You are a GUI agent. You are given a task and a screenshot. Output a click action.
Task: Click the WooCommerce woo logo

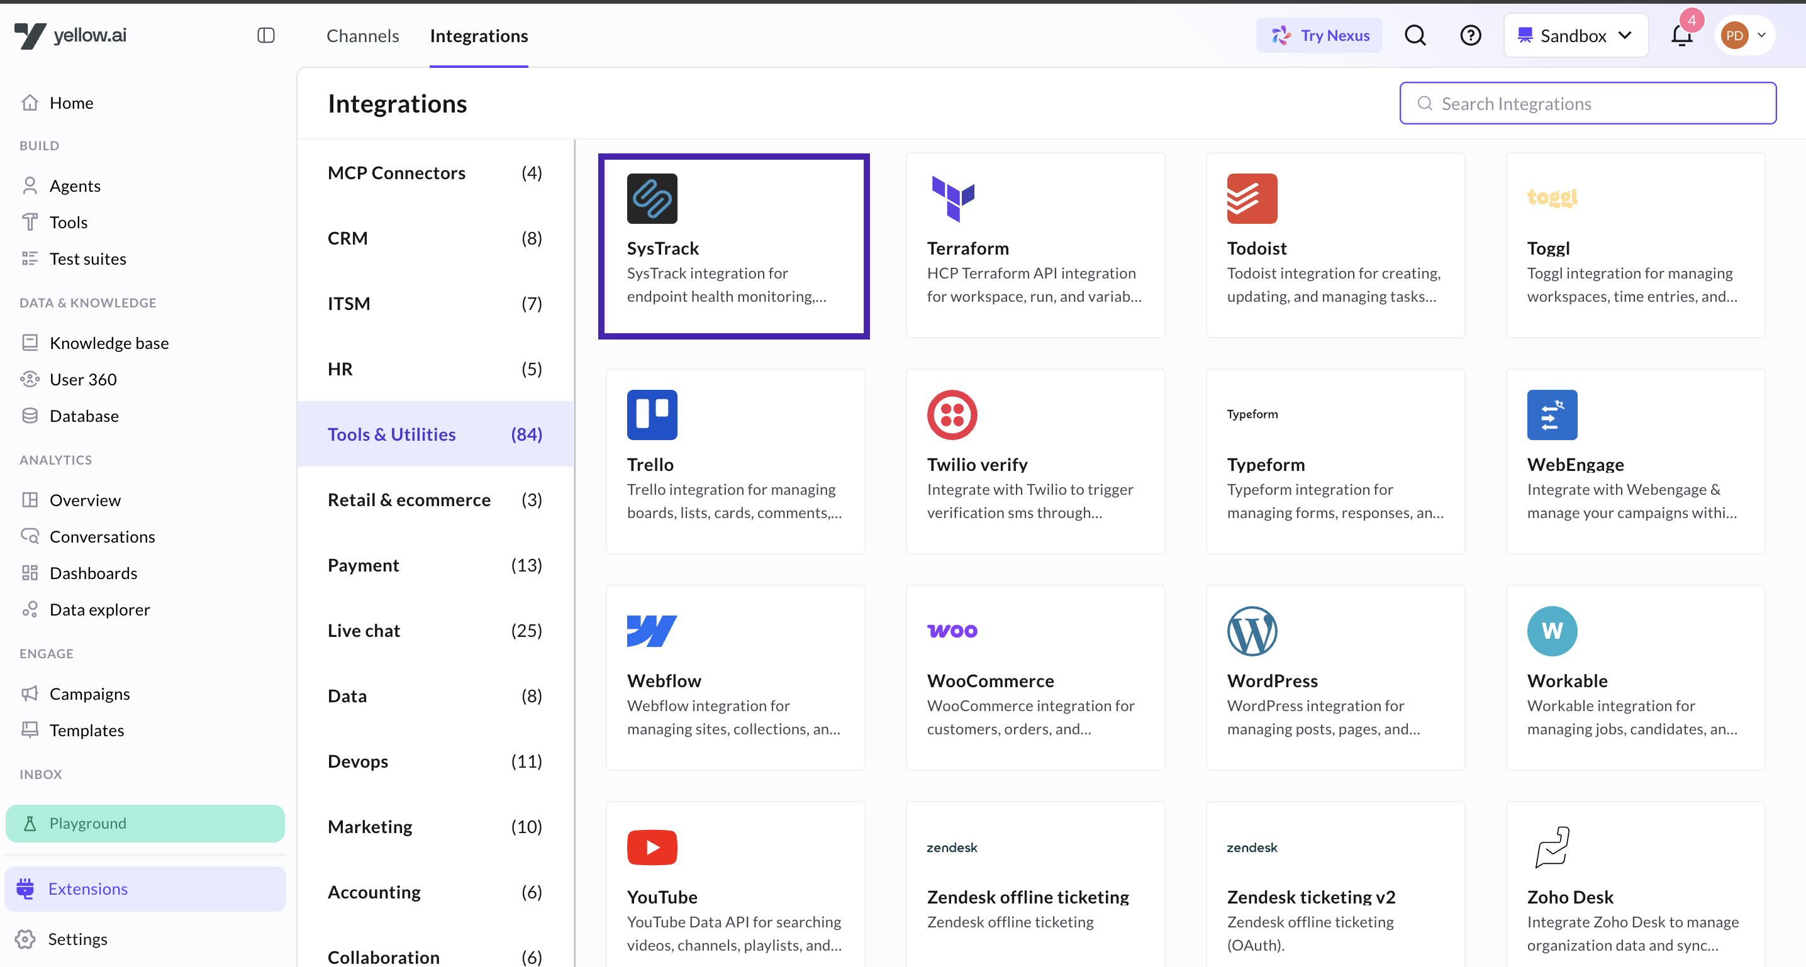coord(952,631)
